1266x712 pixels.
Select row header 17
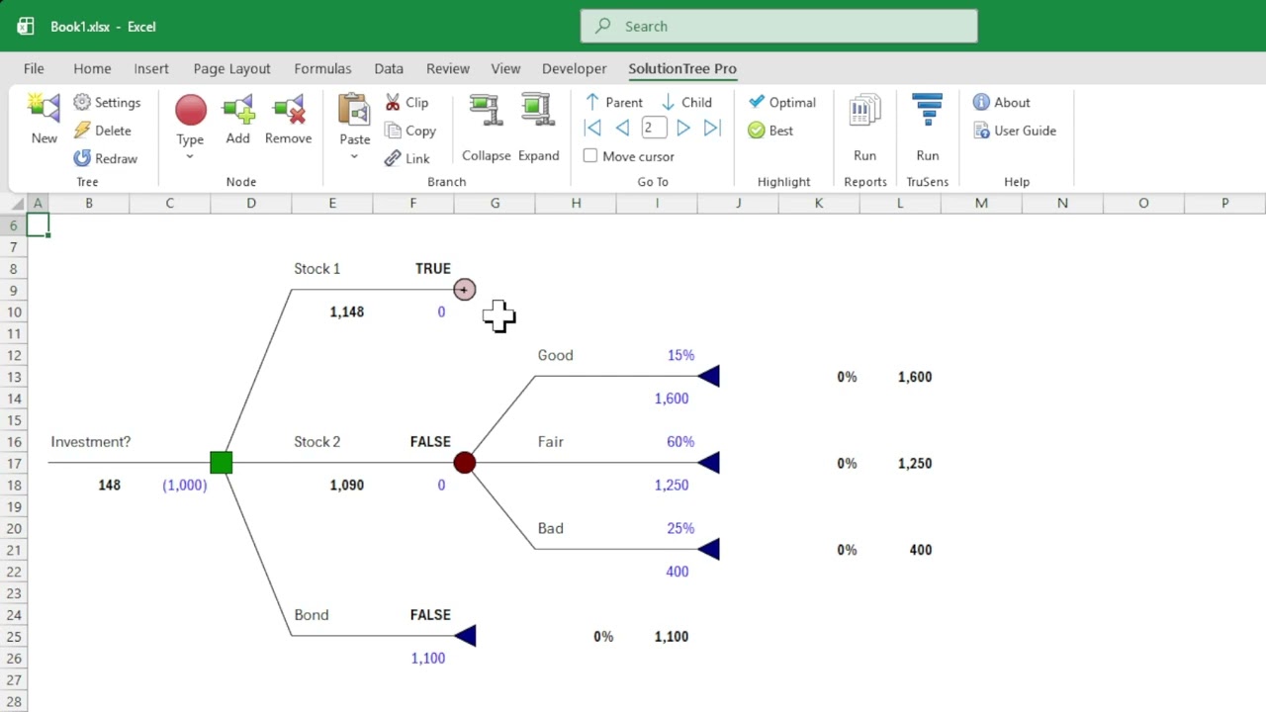(x=14, y=463)
